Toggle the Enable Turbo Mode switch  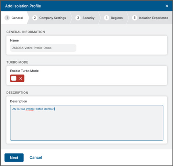pos(17,78)
